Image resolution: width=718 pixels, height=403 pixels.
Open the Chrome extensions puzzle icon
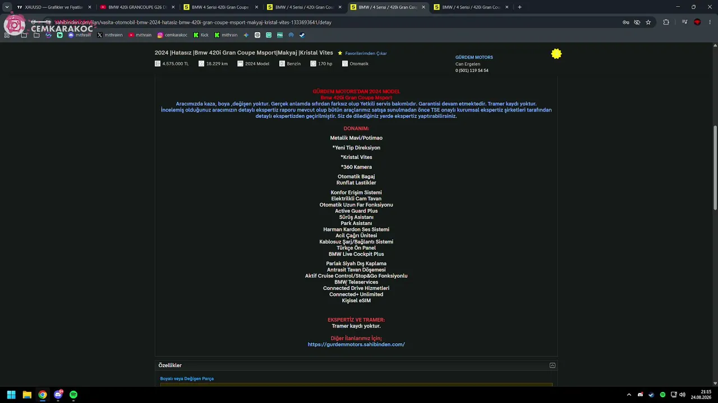click(666, 22)
